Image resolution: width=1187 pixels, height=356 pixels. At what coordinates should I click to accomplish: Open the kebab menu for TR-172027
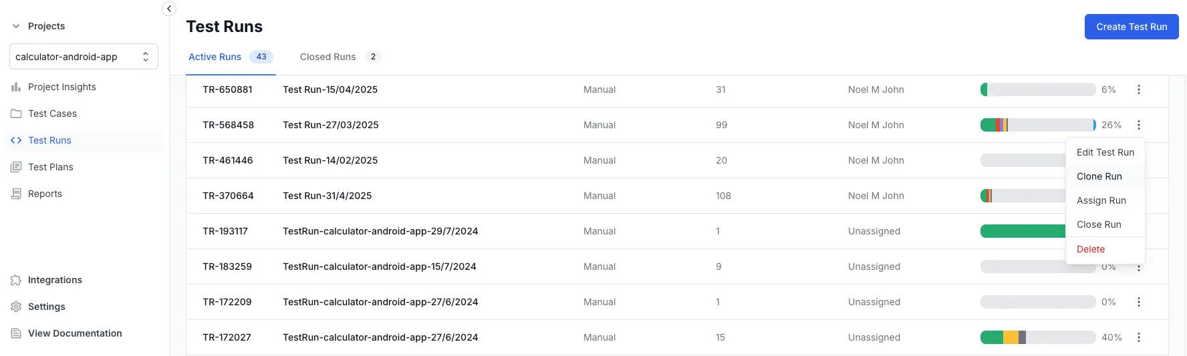pos(1139,337)
